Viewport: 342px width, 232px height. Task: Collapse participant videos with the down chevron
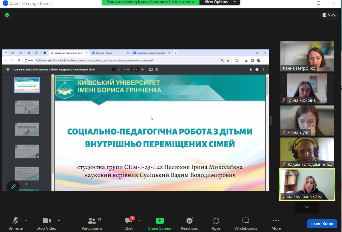[306, 207]
